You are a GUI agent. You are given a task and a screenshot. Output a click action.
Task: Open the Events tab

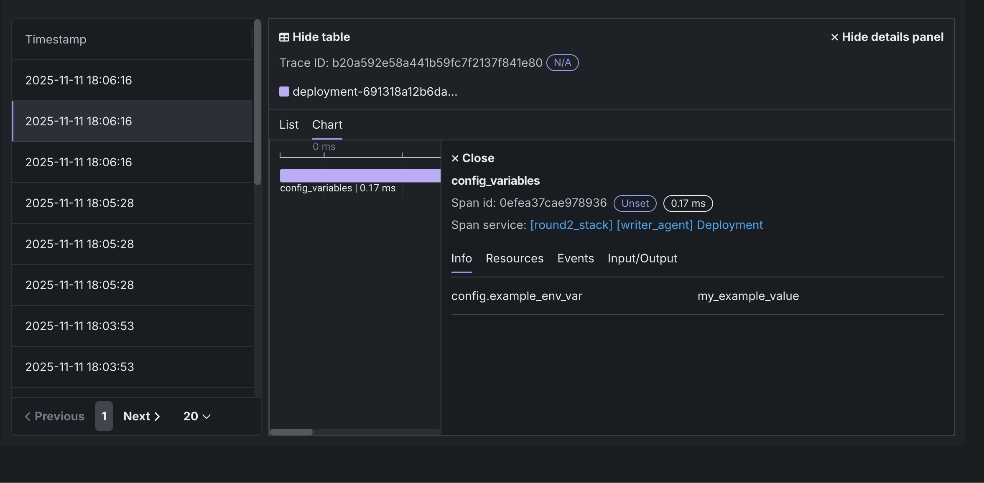pos(575,258)
